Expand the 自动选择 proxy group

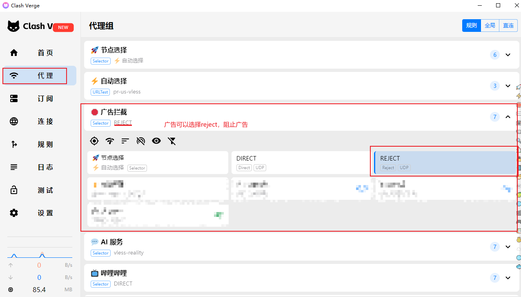(x=508, y=86)
